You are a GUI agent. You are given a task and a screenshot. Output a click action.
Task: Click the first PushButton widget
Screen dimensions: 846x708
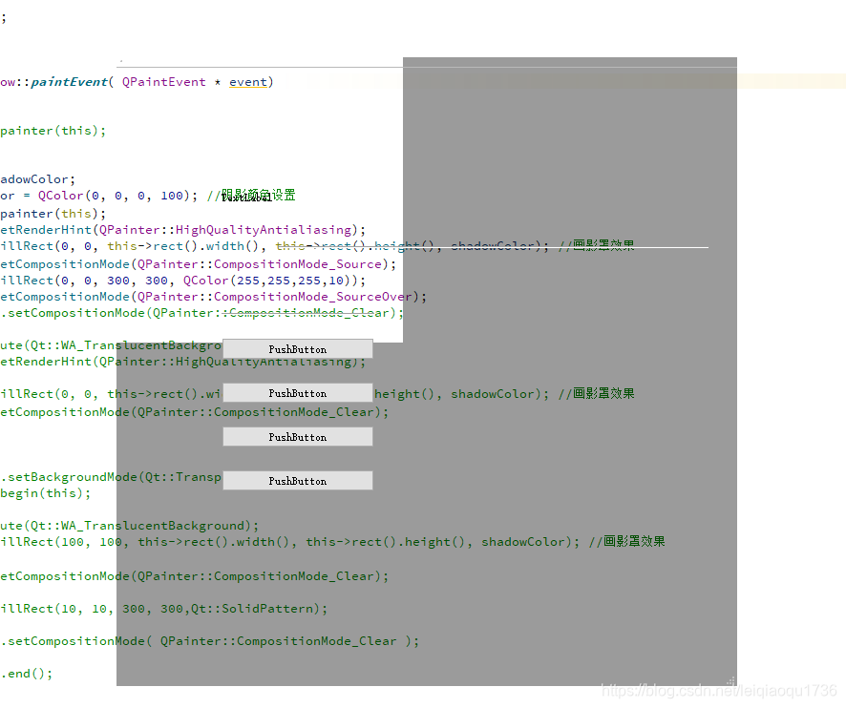[297, 348]
